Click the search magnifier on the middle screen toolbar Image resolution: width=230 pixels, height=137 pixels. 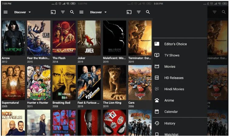(x=148, y=12)
